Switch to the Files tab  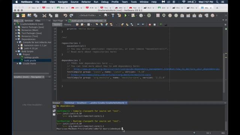[x=38, y=21]
